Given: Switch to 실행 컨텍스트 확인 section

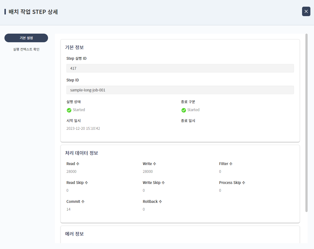Looking at the screenshot, I should click(x=26, y=49).
